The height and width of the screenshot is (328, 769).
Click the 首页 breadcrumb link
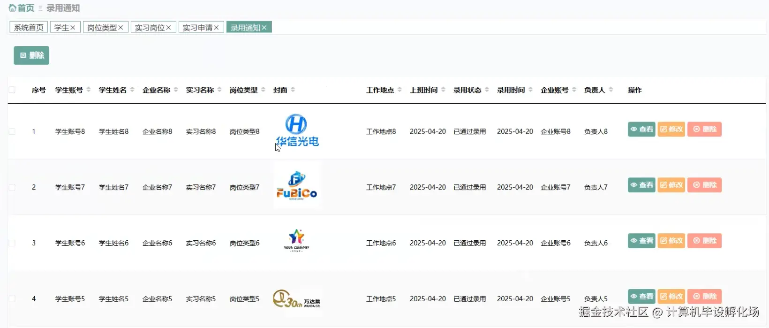point(26,8)
